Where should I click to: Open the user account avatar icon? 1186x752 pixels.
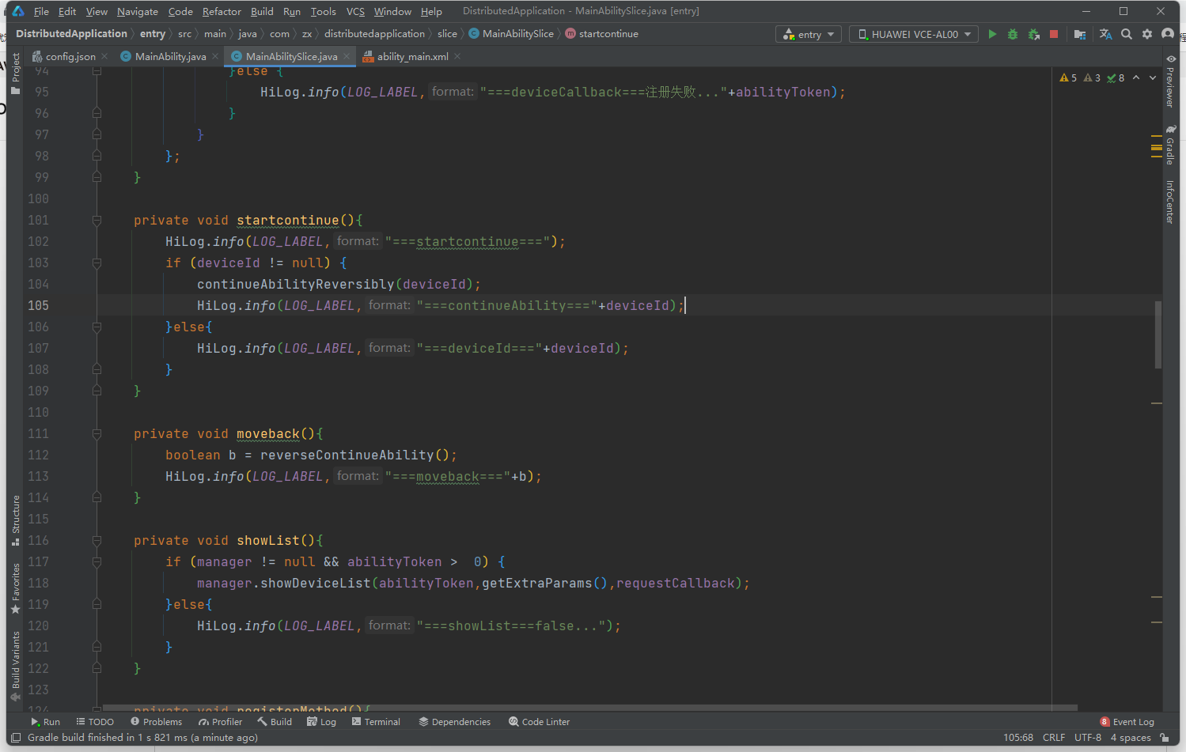pyautogui.click(x=1168, y=34)
